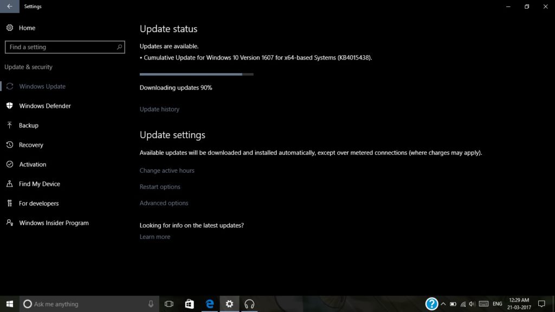The height and width of the screenshot is (312, 555).
Task: Restore down the Settings window
Action: pos(527,6)
